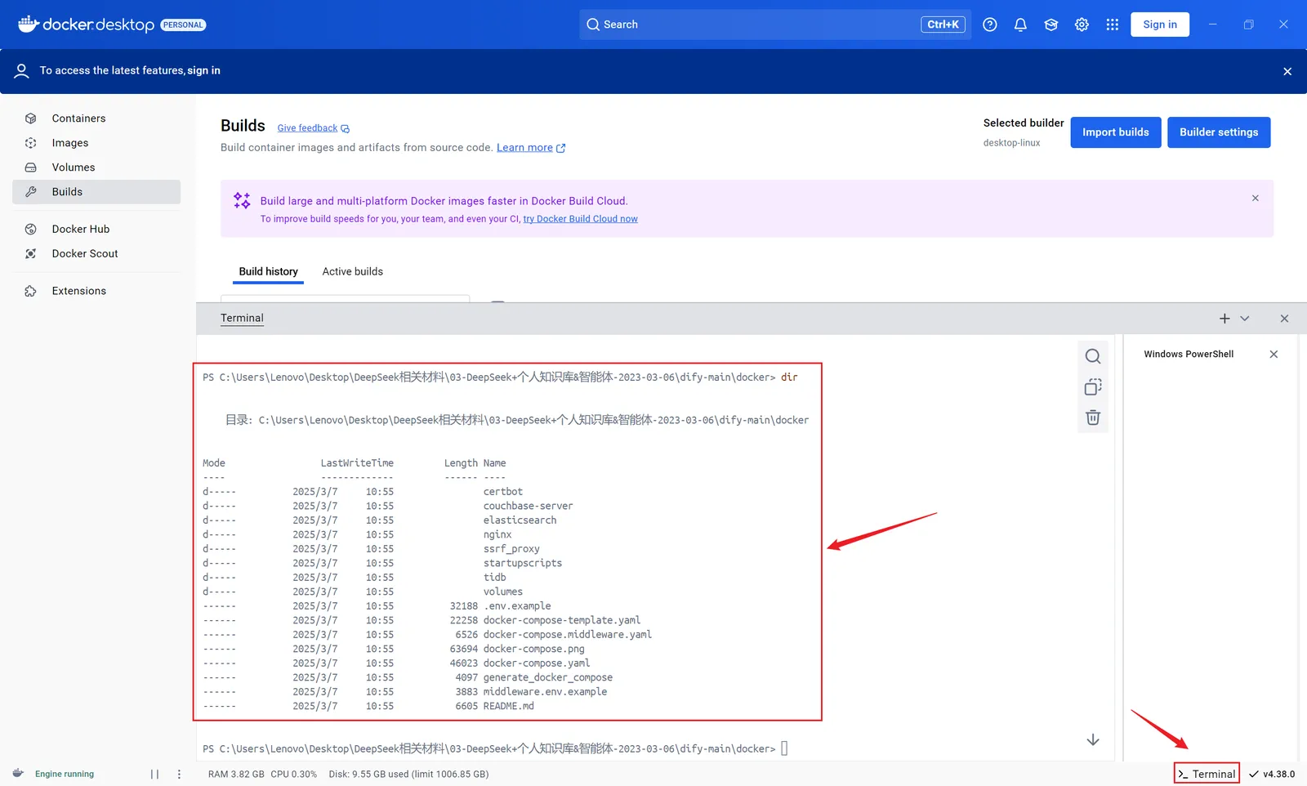Dismiss the sign-in features banner
The image size is (1307, 786).
coord(1287,72)
